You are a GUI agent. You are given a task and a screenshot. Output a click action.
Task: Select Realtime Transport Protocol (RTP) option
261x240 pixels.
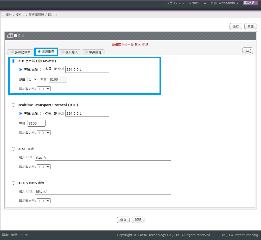pyautogui.click(x=13, y=105)
